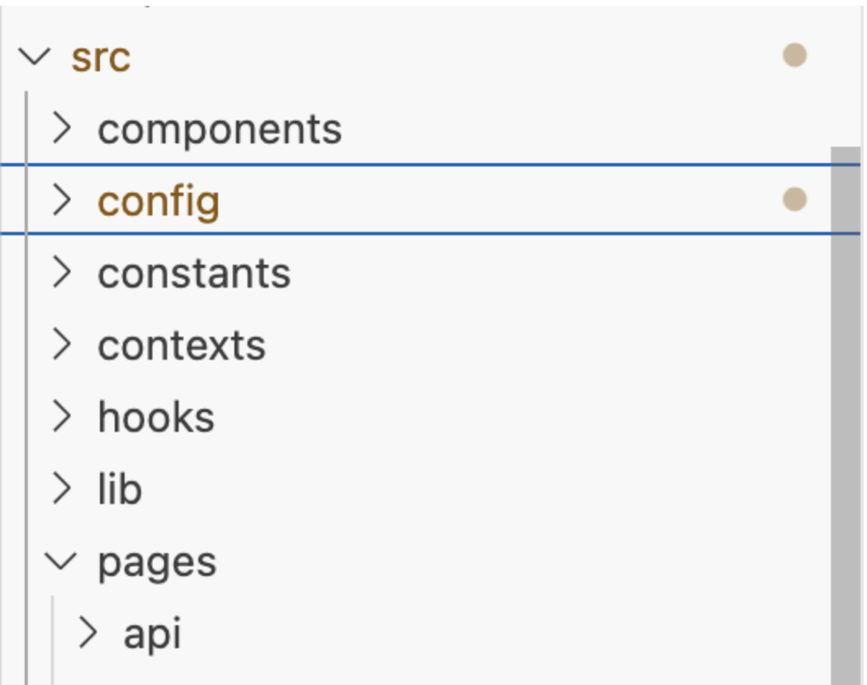Collapse the src folder chevron
Viewport: 867px width, 685px height.
click(34, 57)
